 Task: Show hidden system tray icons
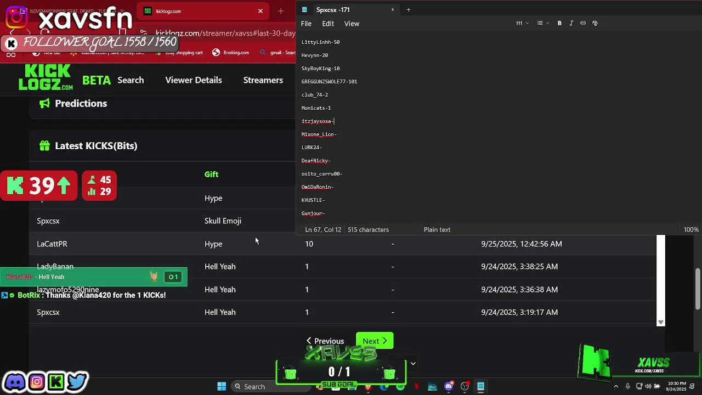coord(616,387)
